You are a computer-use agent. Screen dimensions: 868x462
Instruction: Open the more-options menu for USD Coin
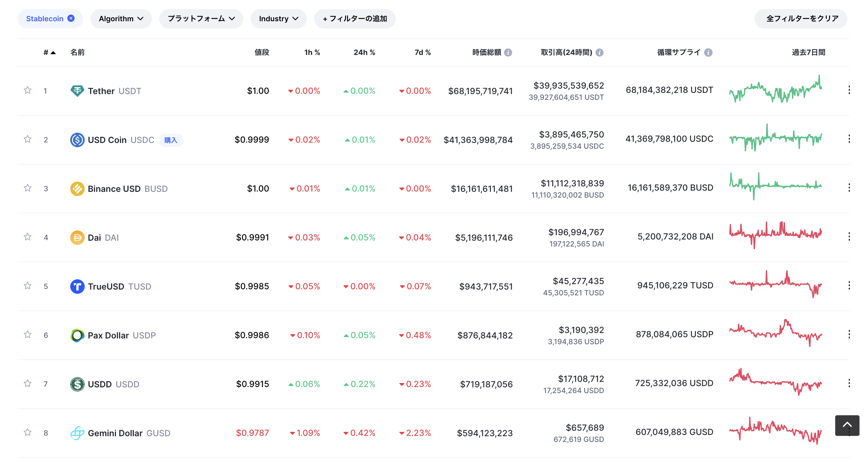tap(849, 139)
